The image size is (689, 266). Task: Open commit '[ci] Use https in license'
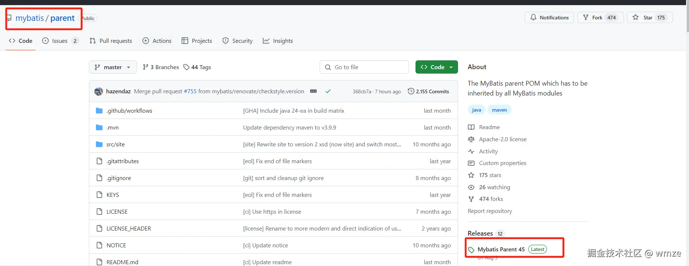click(x=272, y=211)
